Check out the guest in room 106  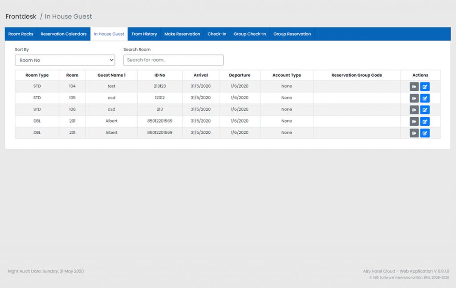click(x=414, y=110)
